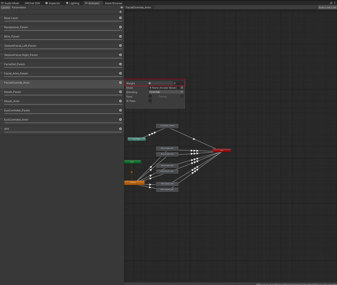Open settings gear for AFK layer
The image size is (337, 285).
[120, 129]
